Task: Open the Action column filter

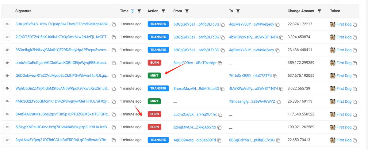Action: point(163,11)
